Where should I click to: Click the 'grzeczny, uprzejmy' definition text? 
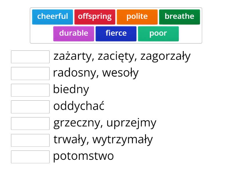click(x=105, y=123)
